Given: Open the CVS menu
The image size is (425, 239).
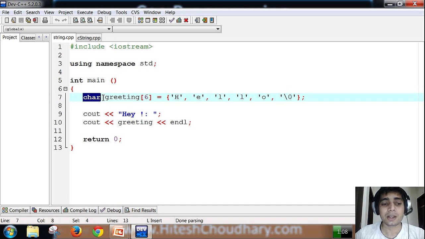Looking at the screenshot, I should (x=135, y=12).
